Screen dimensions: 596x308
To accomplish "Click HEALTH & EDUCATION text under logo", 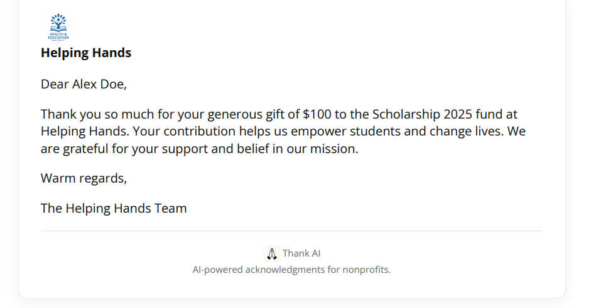I will pyautogui.click(x=58, y=36).
